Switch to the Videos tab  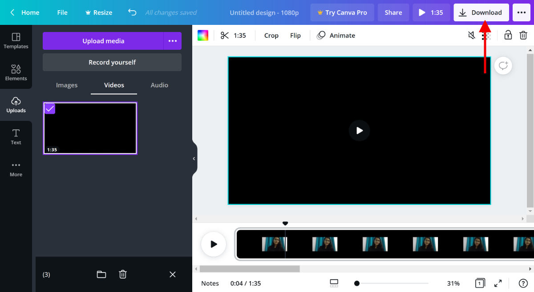[x=114, y=85]
